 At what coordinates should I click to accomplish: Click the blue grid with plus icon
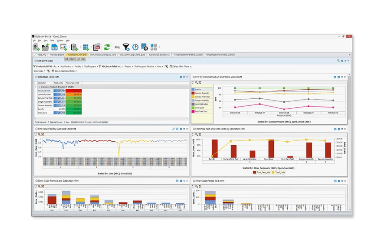click(x=86, y=47)
